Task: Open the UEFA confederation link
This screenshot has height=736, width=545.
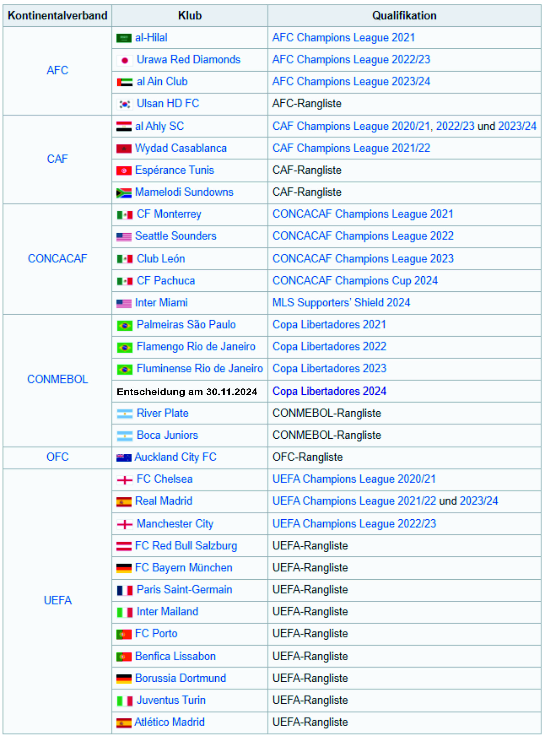Action: point(57,601)
